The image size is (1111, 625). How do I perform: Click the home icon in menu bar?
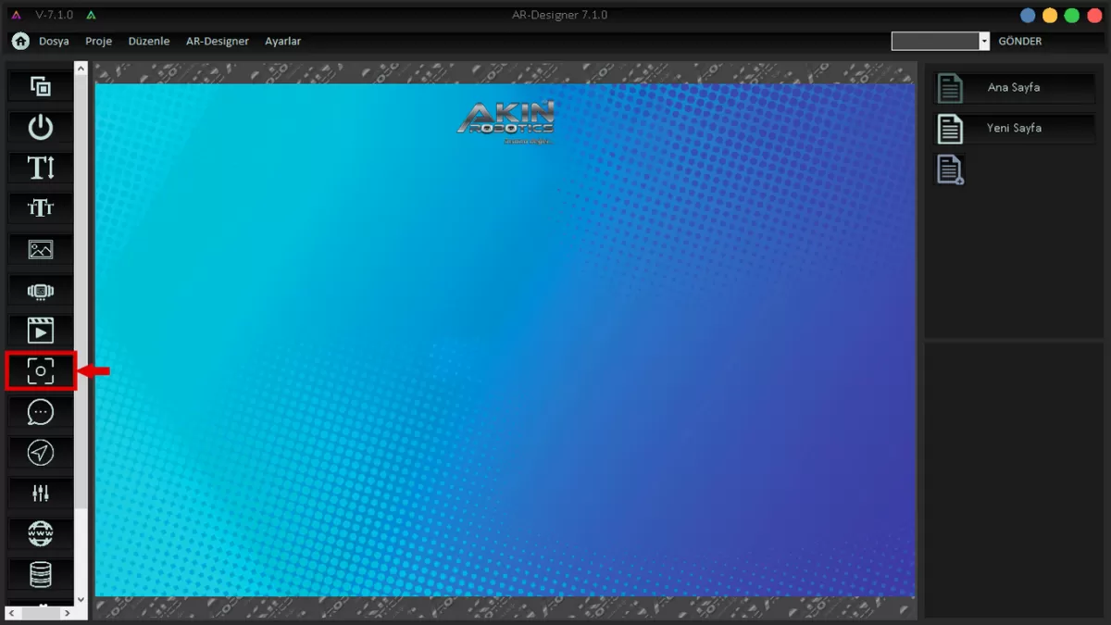[19, 41]
